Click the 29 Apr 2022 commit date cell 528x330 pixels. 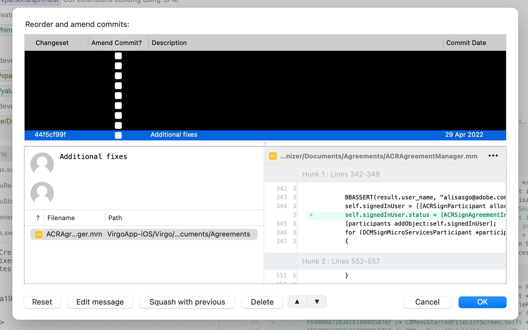point(464,135)
